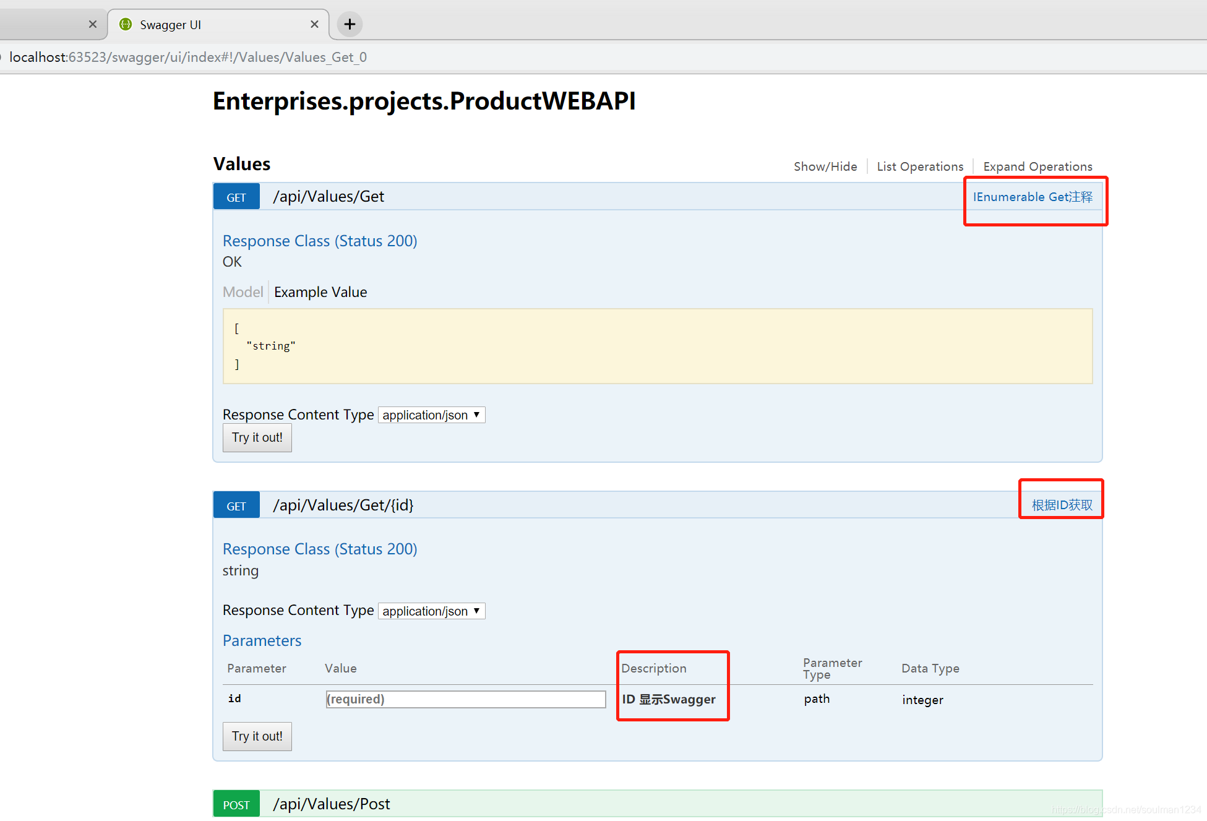Click the id parameter value input field

pos(465,699)
